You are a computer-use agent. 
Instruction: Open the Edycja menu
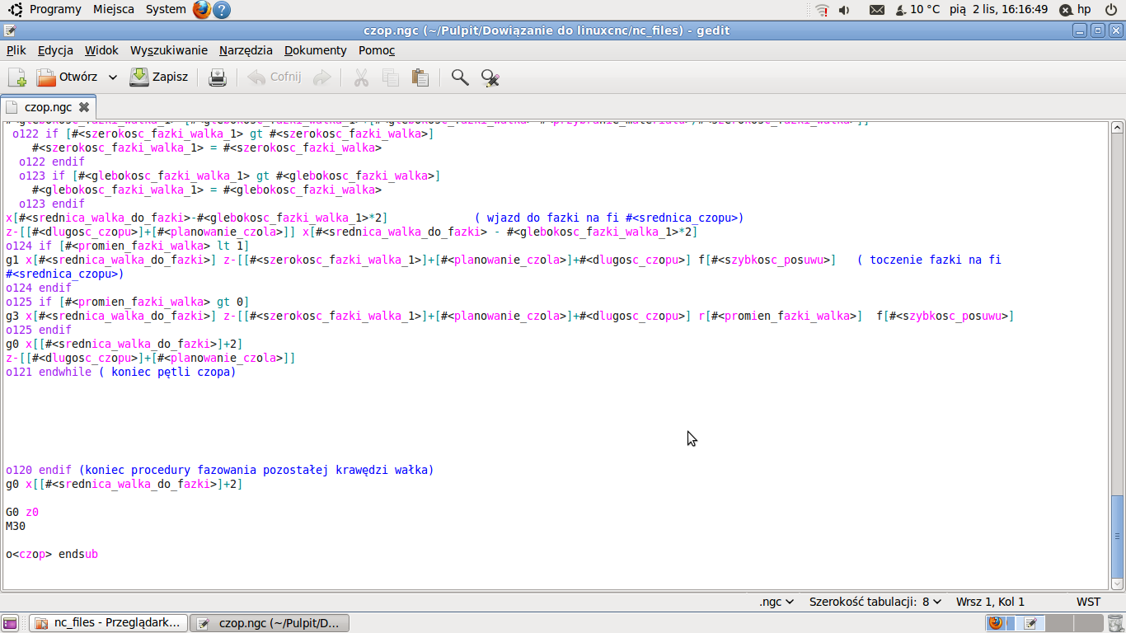pos(55,50)
